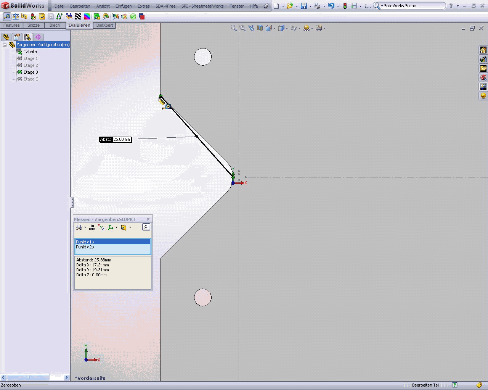Click the Measure tool in Evaluate toolbar
The image size is (488, 390).
click(7, 16)
